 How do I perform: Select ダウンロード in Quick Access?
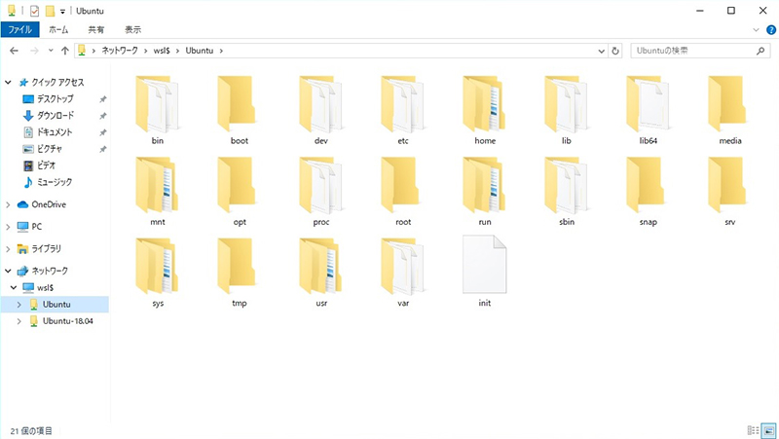56,115
